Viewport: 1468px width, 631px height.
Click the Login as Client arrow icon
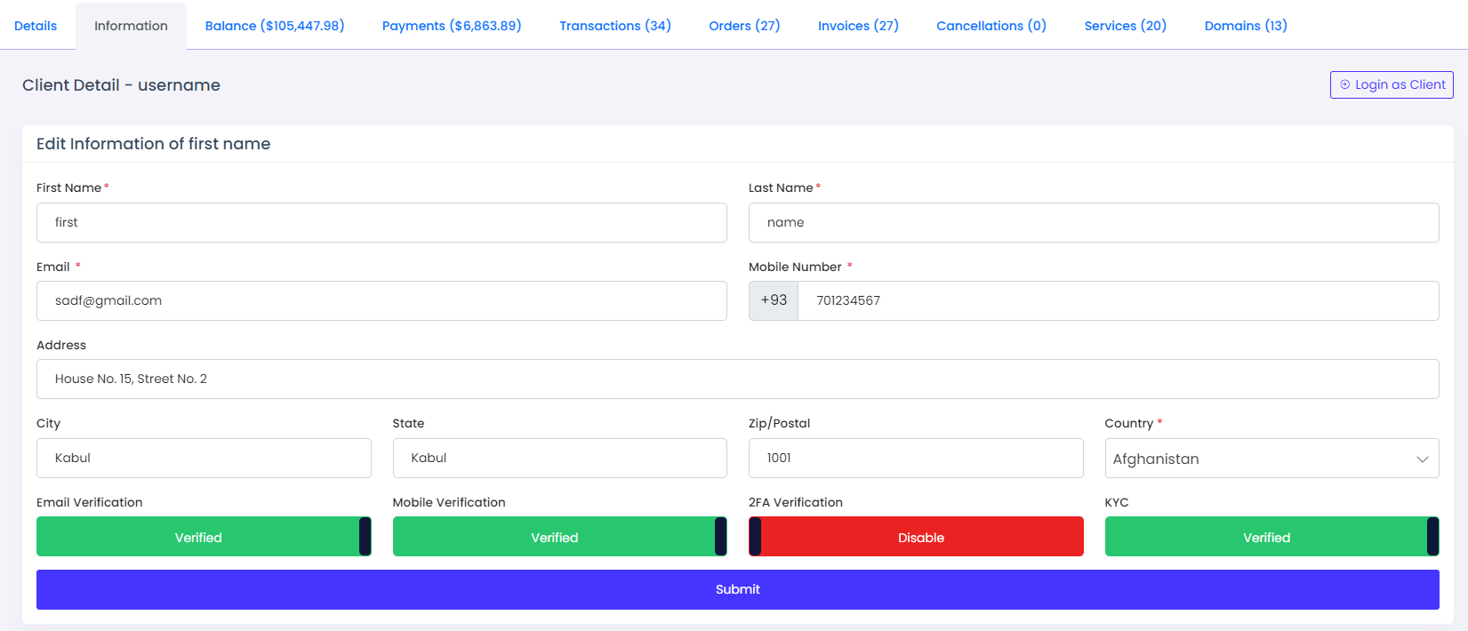(x=1344, y=84)
